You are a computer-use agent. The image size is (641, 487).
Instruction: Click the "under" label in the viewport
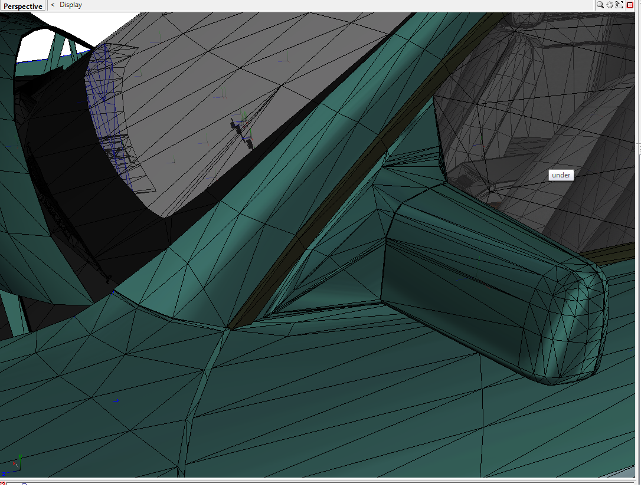point(560,175)
